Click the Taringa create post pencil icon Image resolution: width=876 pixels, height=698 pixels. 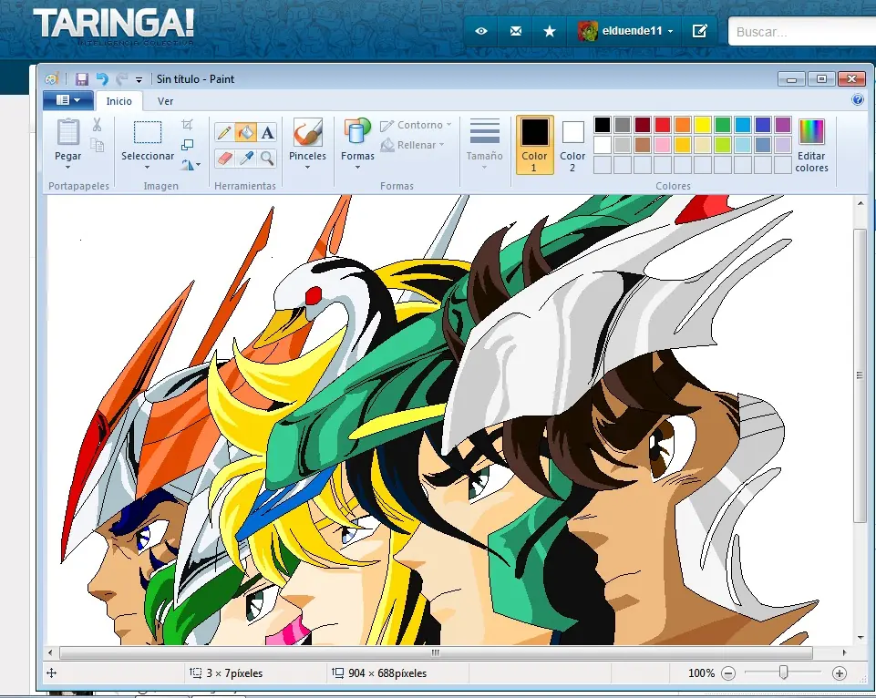(x=699, y=31)
